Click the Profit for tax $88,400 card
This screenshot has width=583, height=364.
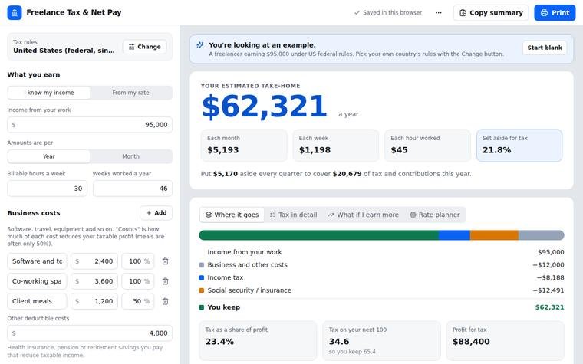[506, 340]
